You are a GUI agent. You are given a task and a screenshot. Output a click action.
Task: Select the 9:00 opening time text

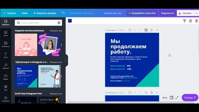pyautogui.click(x=128, y=66)
